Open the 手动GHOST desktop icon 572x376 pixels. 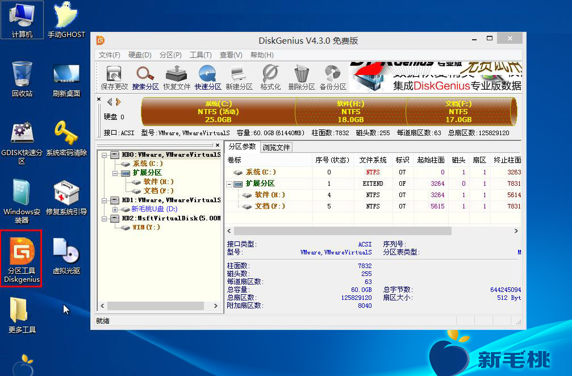(66, 20)
